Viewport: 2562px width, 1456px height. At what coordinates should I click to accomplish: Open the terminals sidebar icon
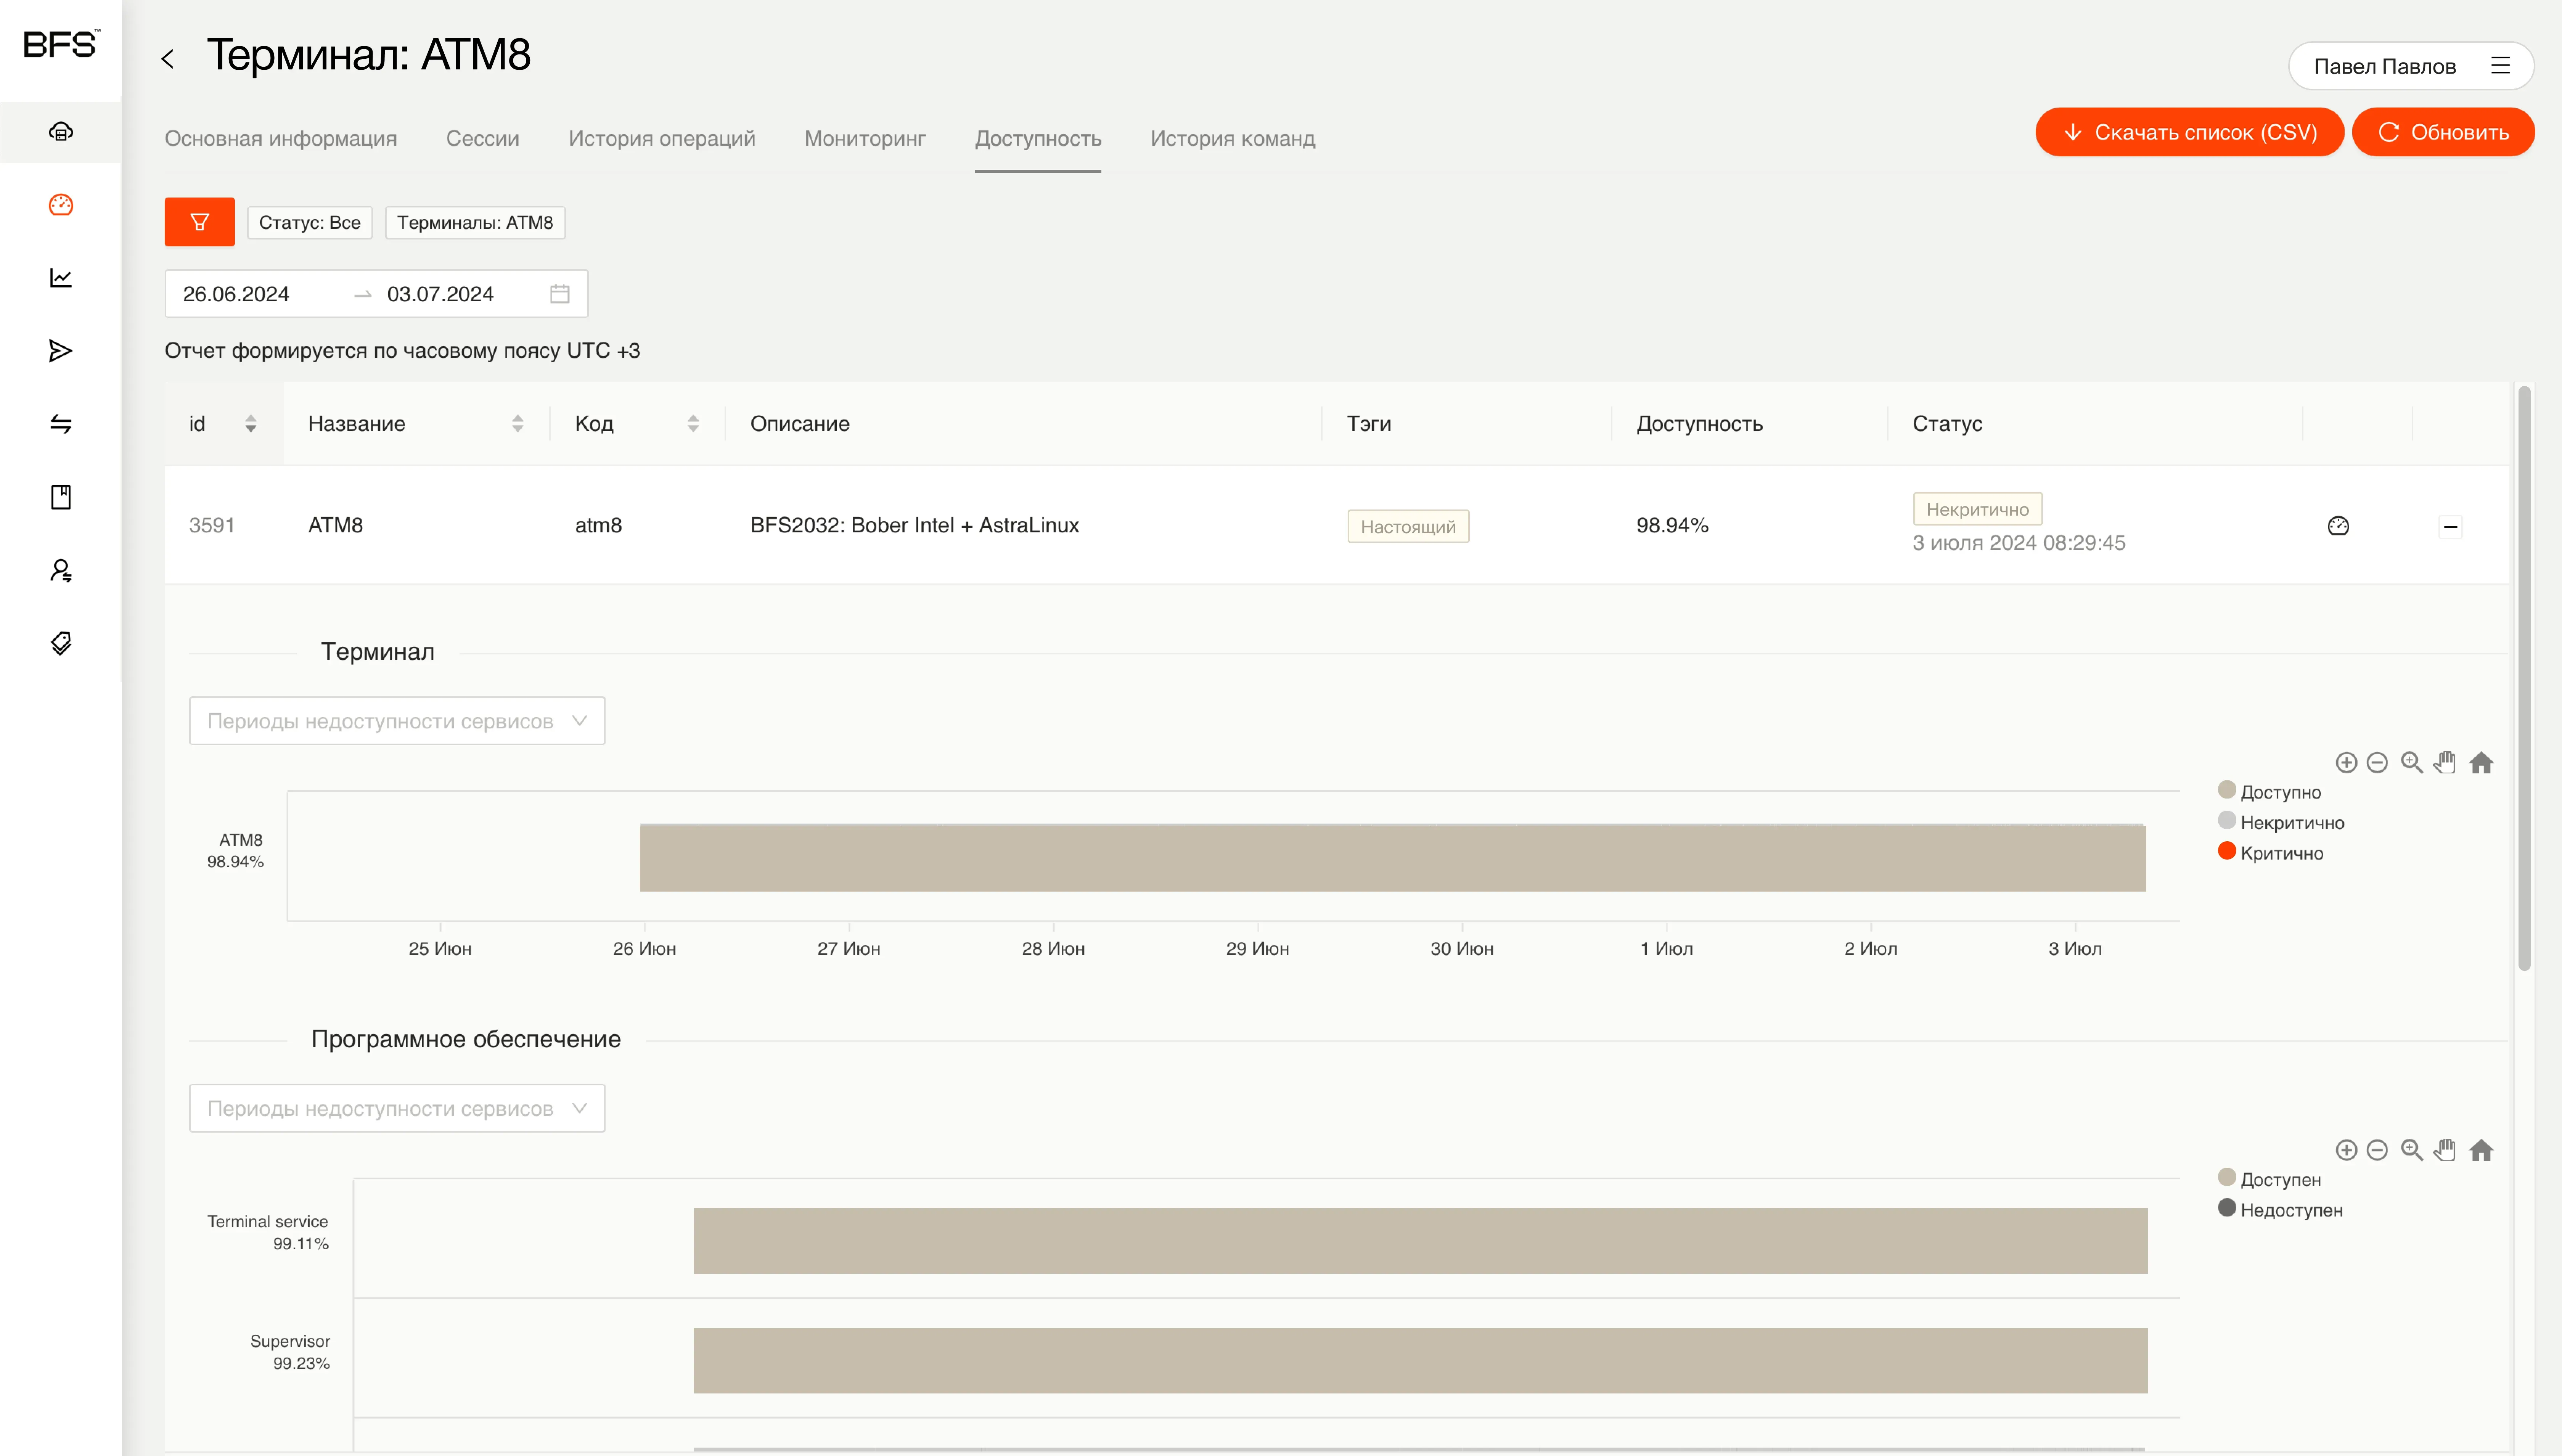[x=61, y=132]
